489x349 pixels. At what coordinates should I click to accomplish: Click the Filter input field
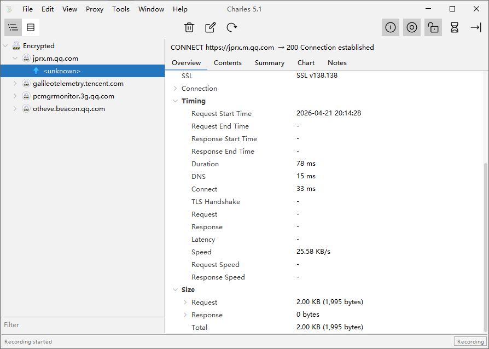[x=82, y=325]
